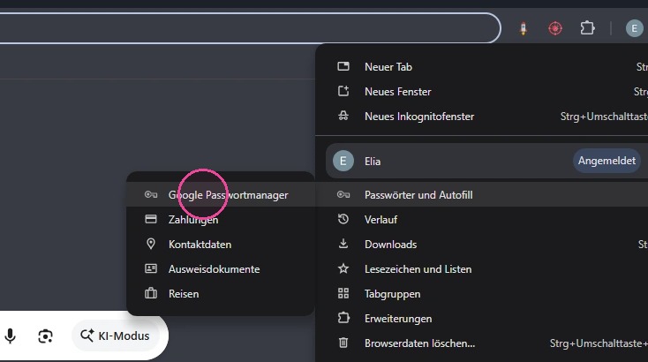Click the rocket extension icon

click(x=524, y=28)
